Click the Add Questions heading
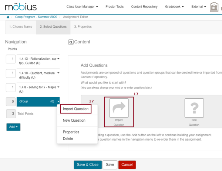 94,65
